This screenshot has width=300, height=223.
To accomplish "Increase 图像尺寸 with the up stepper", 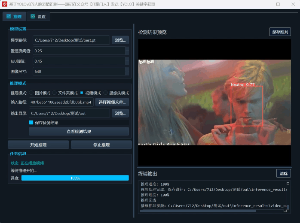I will click(x=127, y=69).
